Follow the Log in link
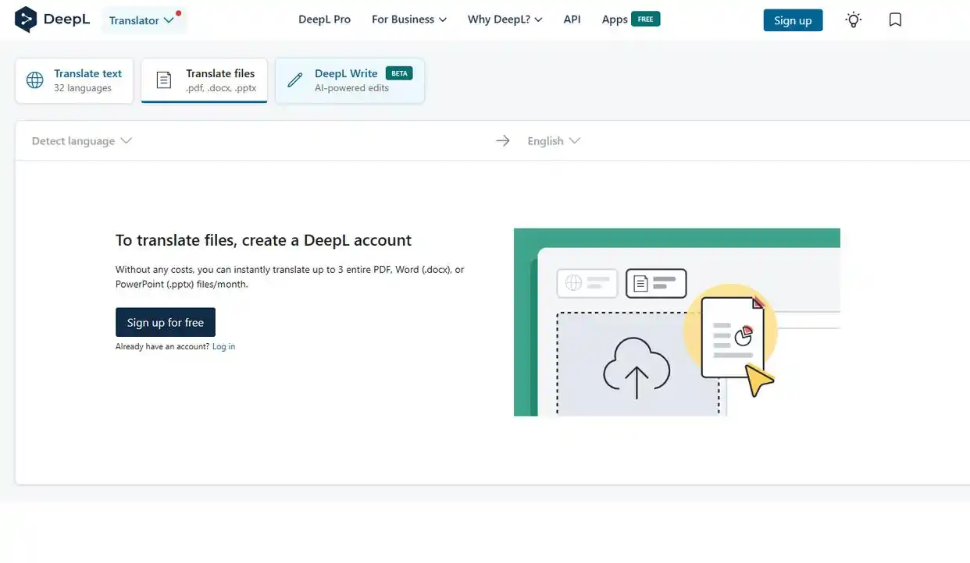The image size is (970, 563). tap(223, 347)
